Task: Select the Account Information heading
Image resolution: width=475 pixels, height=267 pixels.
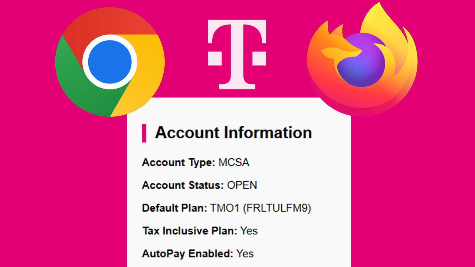Action: click(x=233, y=132)
